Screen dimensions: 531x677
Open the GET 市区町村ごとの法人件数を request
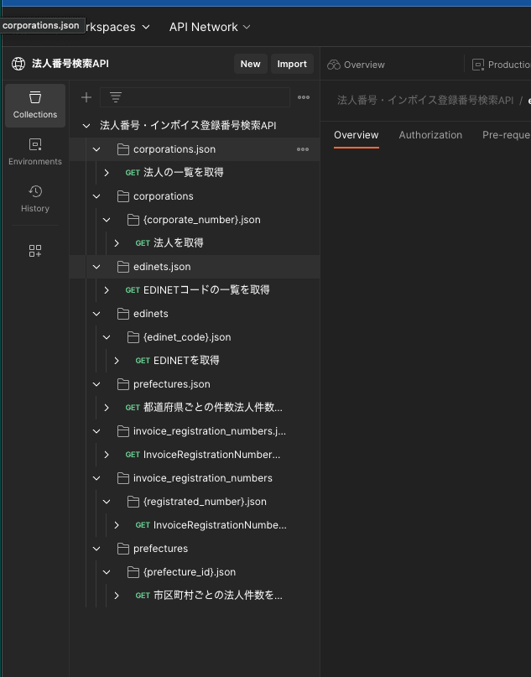209,596
